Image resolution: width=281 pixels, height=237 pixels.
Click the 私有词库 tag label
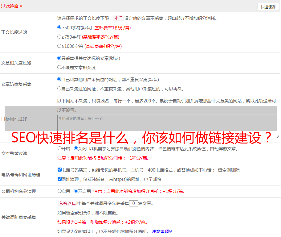[66, 203]
